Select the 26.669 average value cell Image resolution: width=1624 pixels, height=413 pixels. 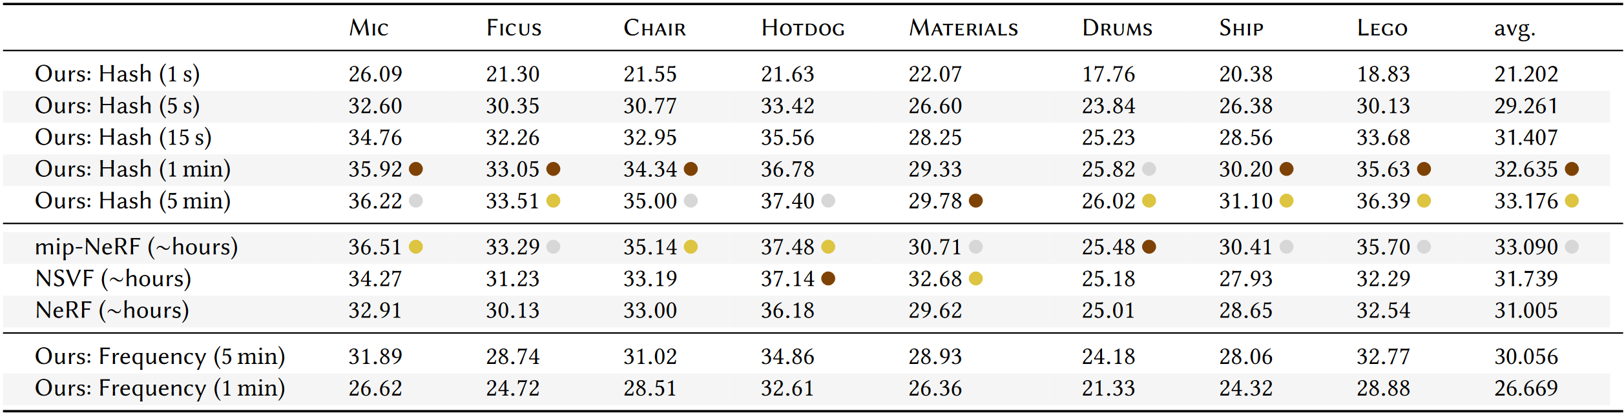(x=1526, y=388)
